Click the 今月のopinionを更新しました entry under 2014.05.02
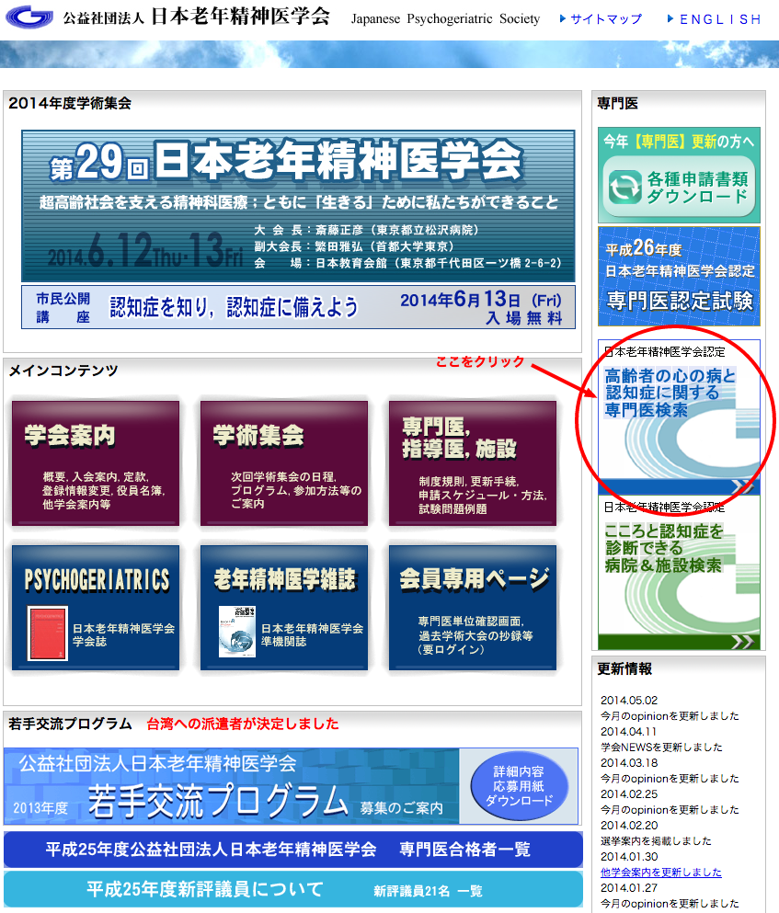The width and height of the screenshot is (779, 913). 670,715
